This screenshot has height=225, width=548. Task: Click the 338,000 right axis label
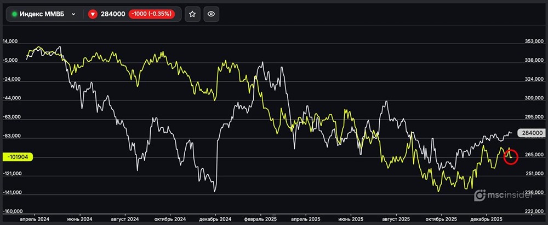pos(534,61)
